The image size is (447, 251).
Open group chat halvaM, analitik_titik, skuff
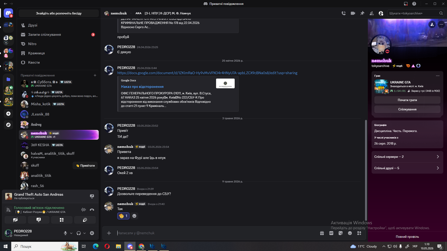pyautogui.click(x=59, y=155)
